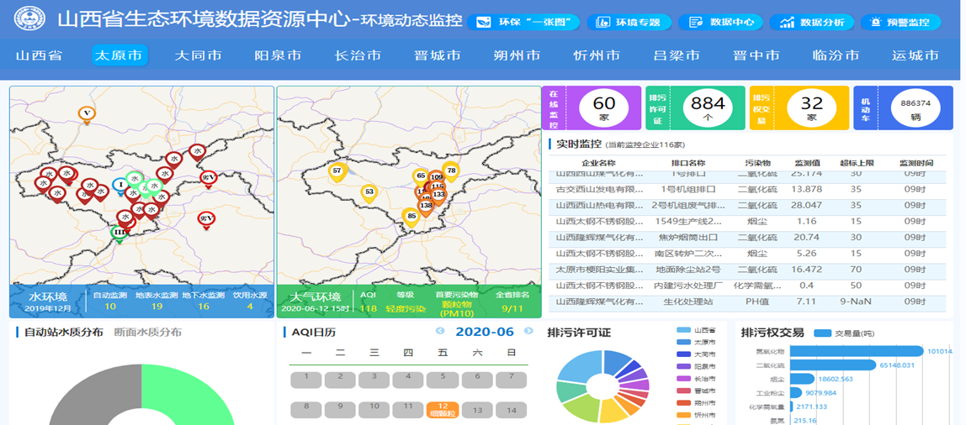
Task: Go to next month in AQI calendar
Action: pyautogui.click(x=528, y=332)
